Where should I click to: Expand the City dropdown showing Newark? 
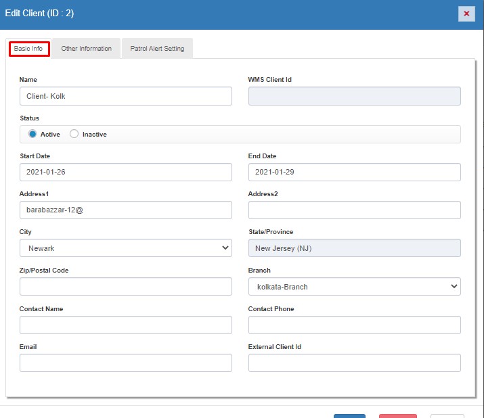pyautogui.click(x=126, y=248)
